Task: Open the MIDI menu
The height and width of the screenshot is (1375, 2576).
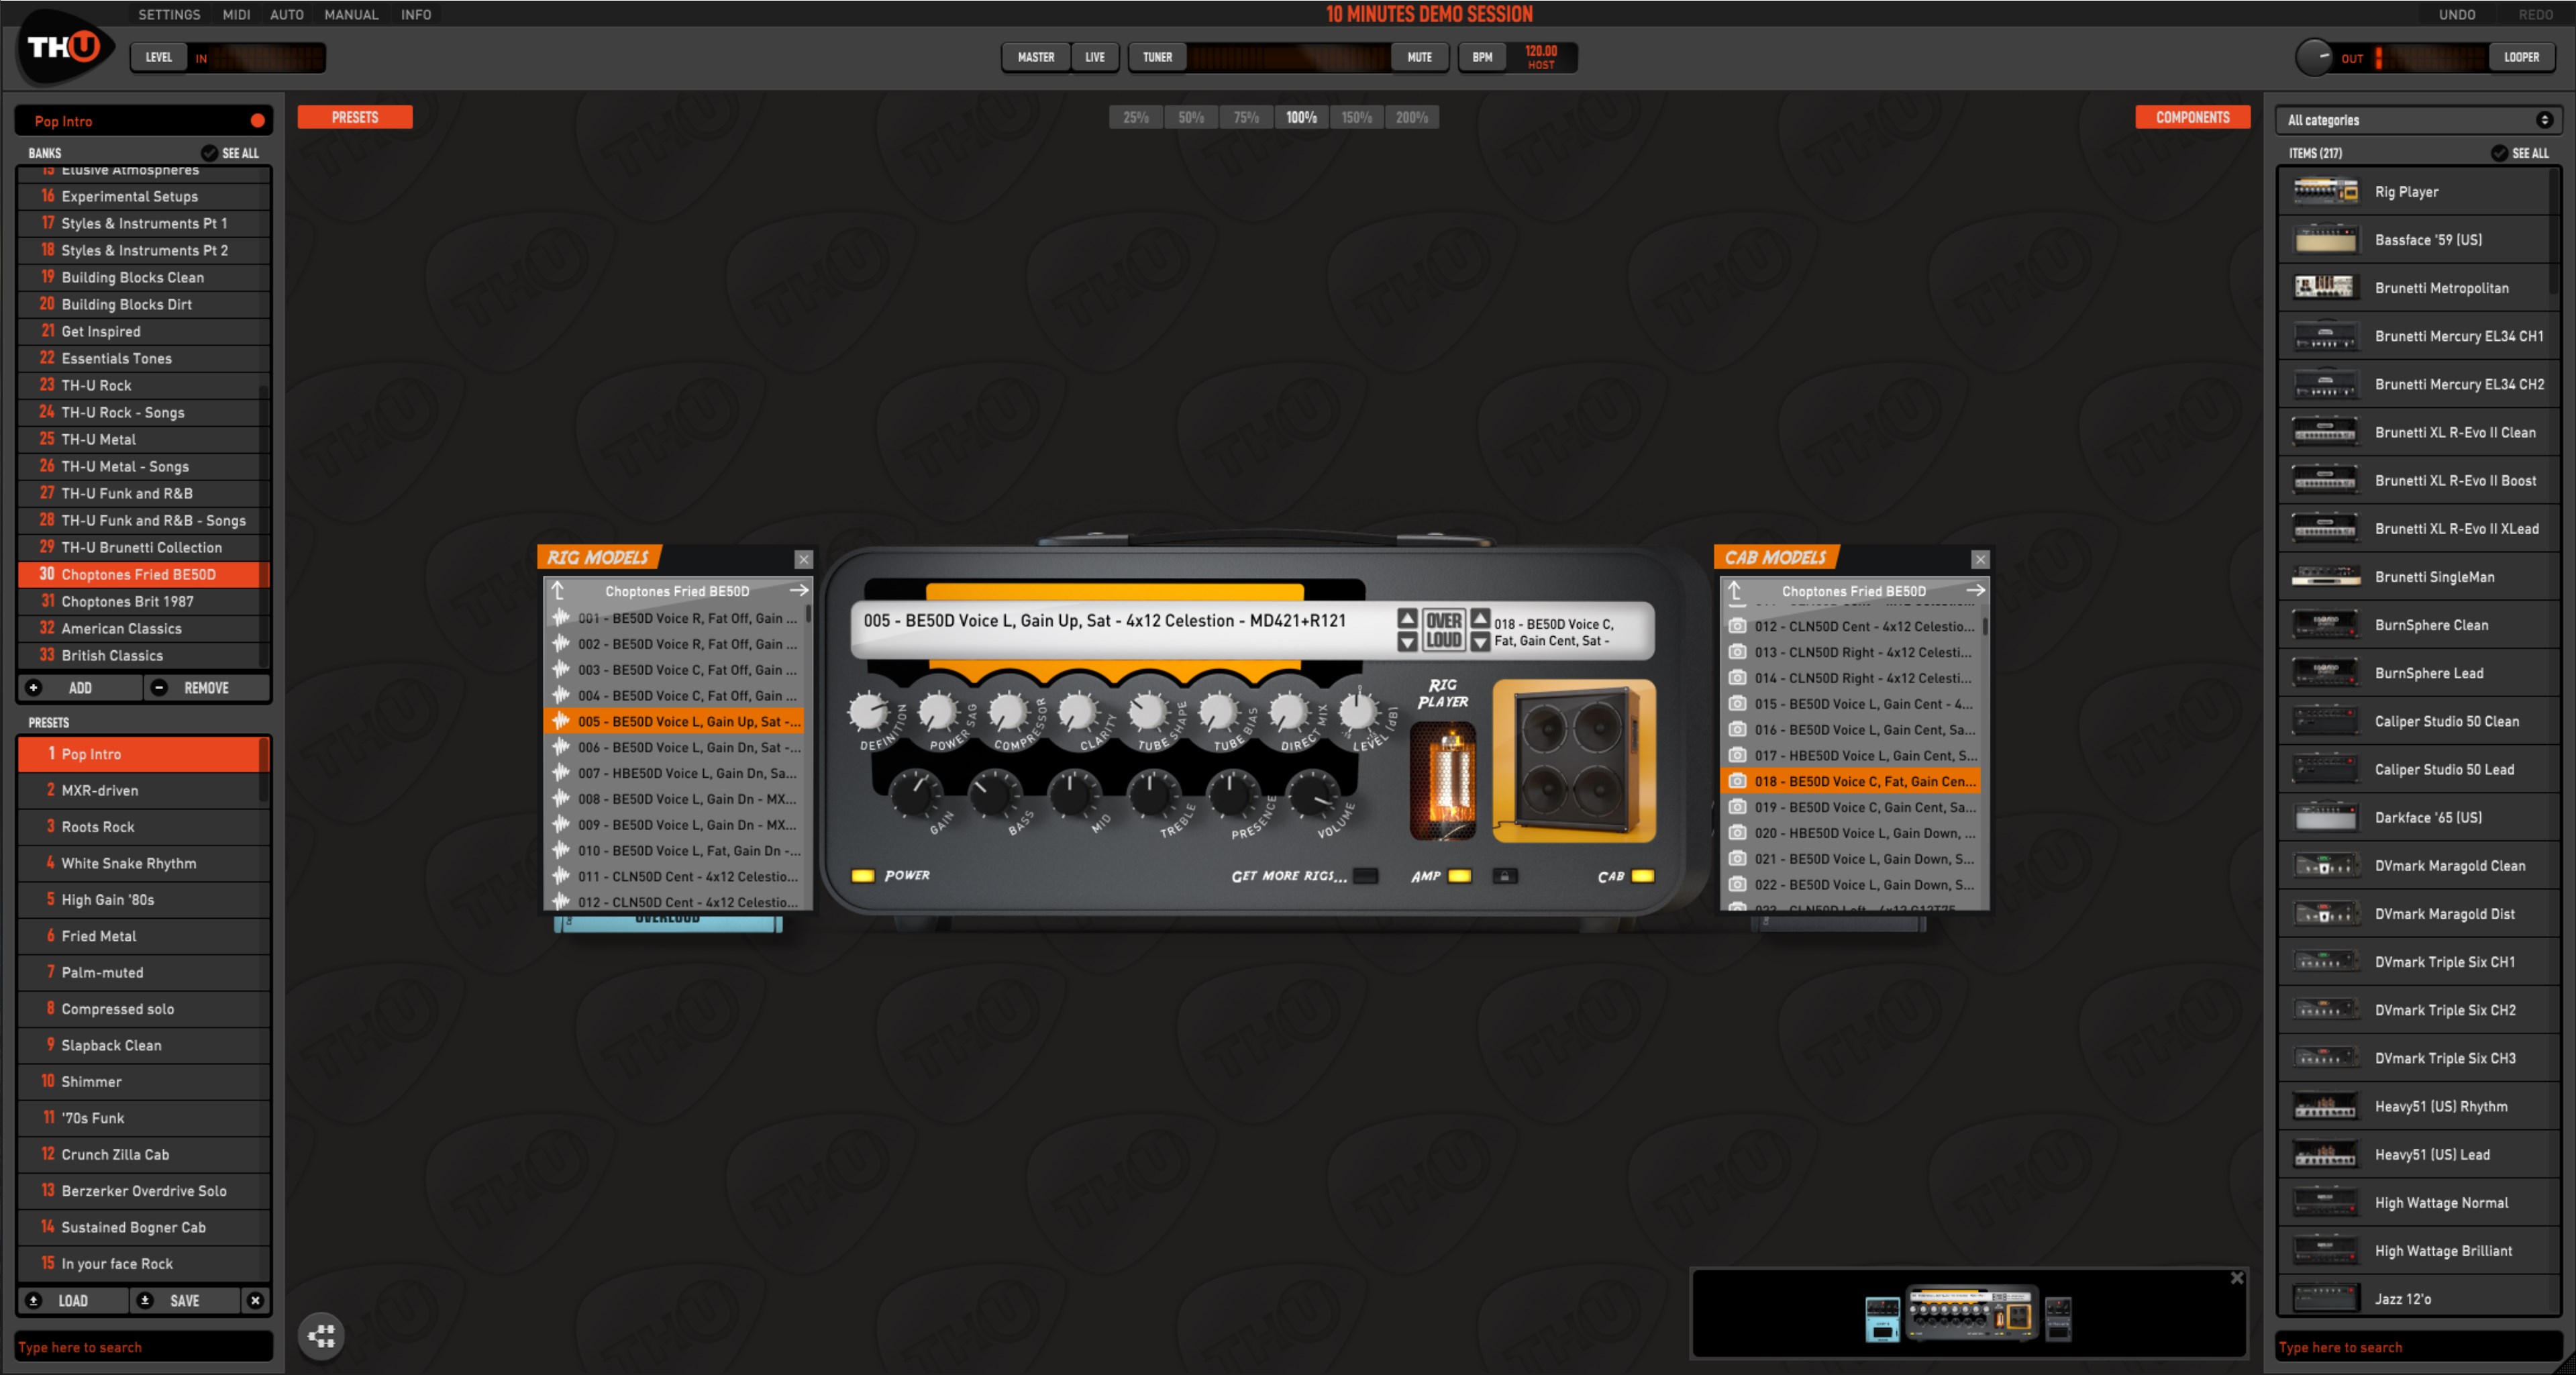Action: [236, 14]
